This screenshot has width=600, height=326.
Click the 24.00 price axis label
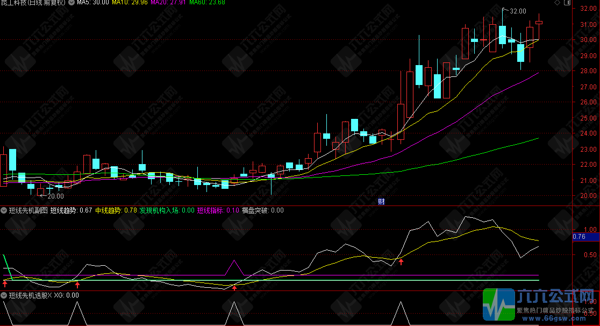click(588, 133)
